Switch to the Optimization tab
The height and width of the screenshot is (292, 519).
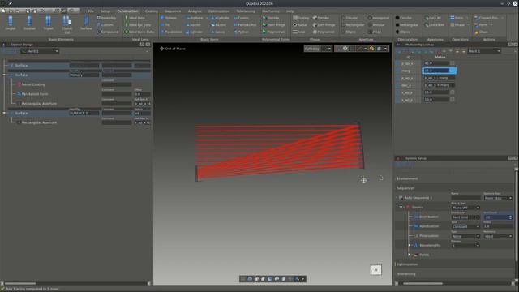tap(219, 11)
